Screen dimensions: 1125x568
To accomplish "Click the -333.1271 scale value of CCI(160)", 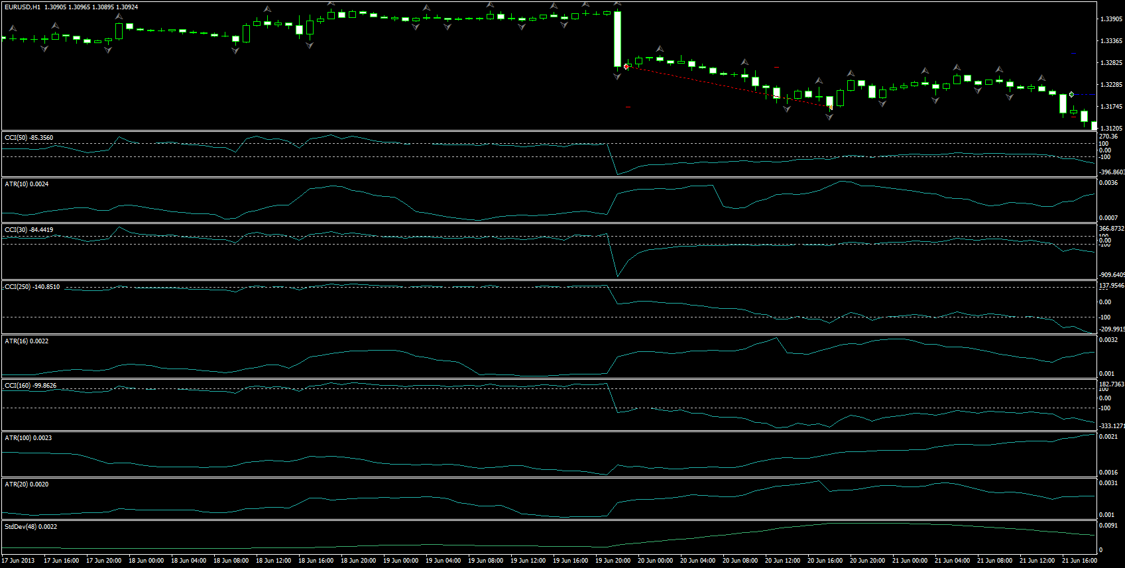I will click(1112, 426).
